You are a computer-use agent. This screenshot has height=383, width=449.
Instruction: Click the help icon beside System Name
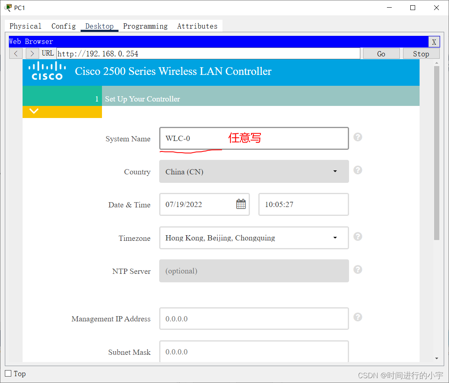(x=358, y=137)
